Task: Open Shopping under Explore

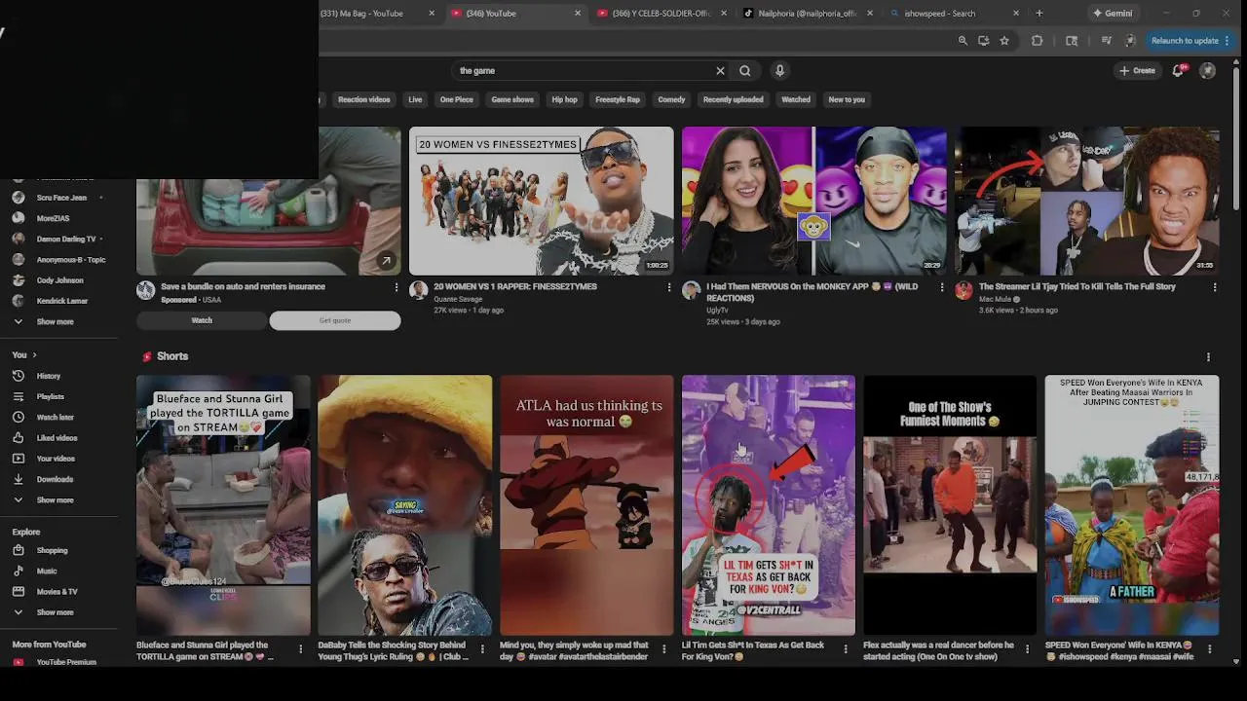Action: [52, 550]
